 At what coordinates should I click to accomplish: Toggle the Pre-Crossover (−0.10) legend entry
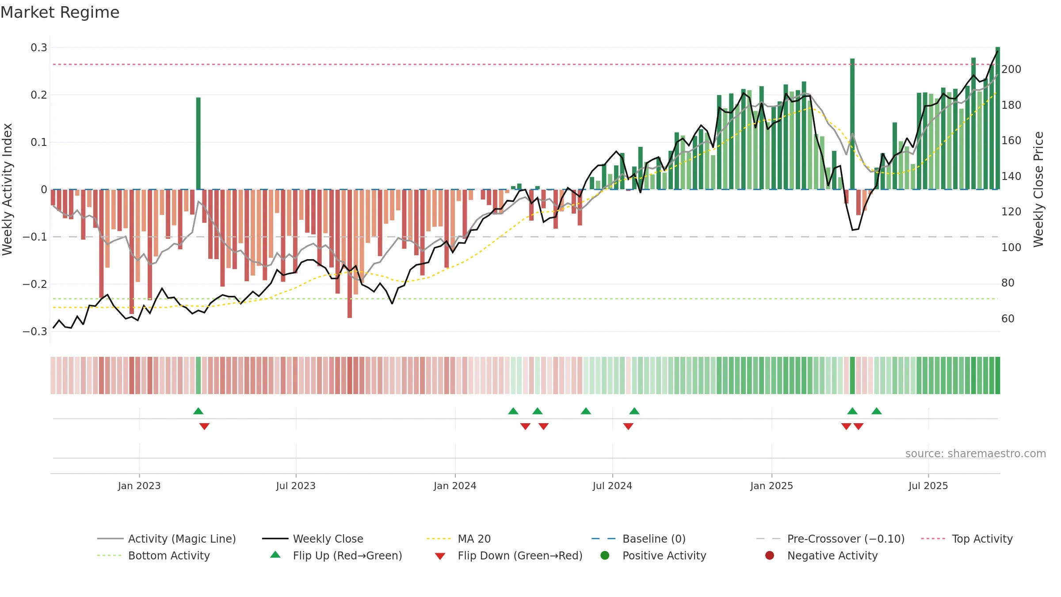point(831,539)
